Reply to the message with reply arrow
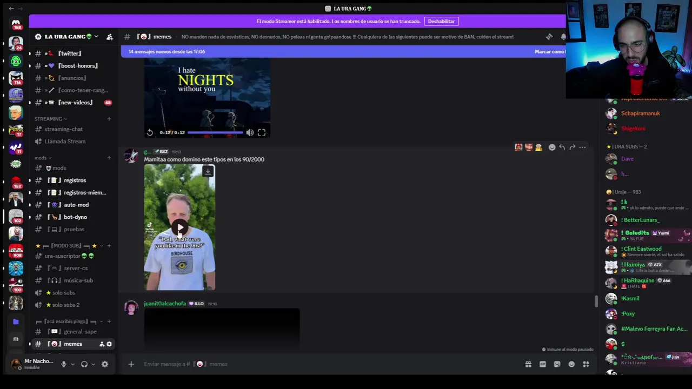 click(x=562, y=147)
